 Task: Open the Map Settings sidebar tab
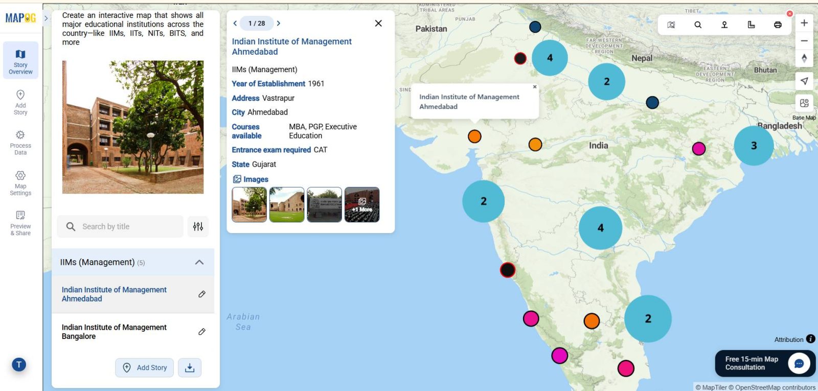[x=20, y=183]
